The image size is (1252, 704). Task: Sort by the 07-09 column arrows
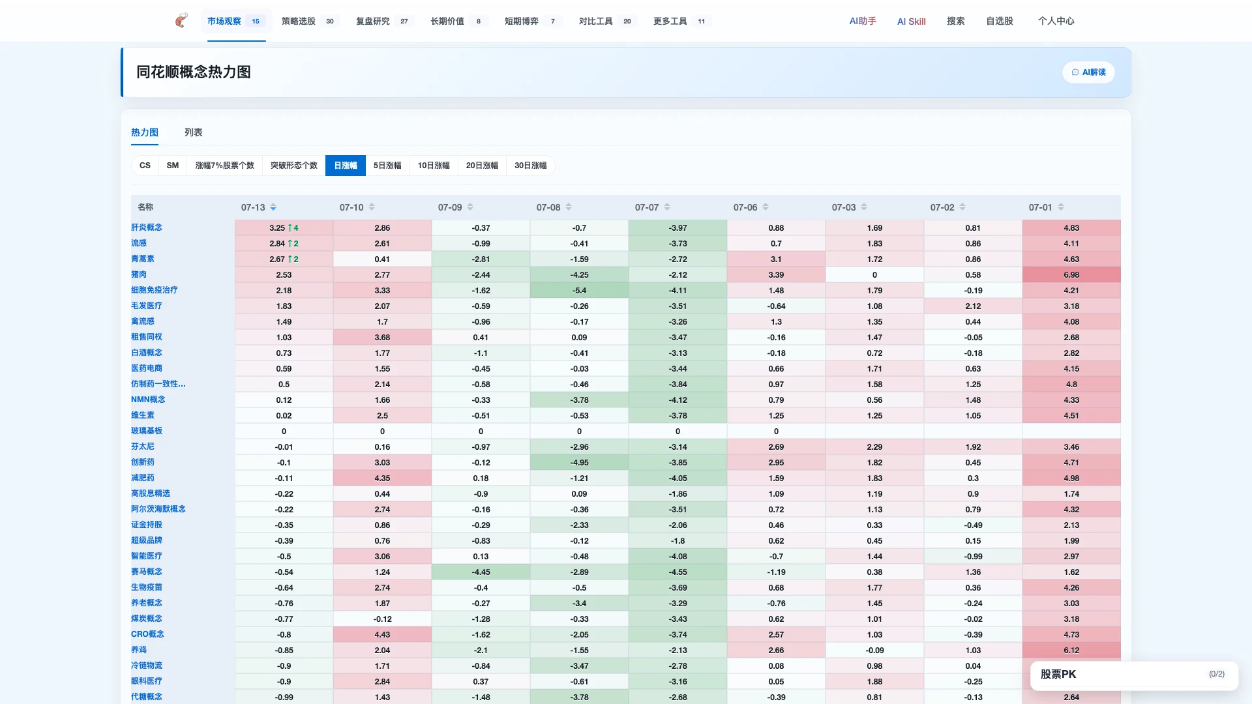470,207
